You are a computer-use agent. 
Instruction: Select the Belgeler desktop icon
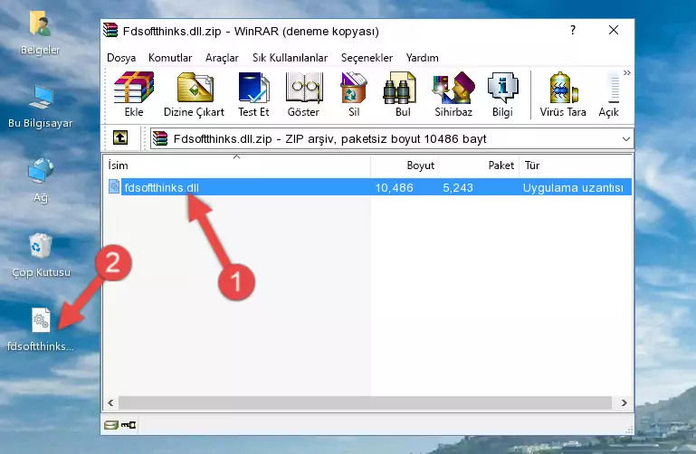(40, 33)
